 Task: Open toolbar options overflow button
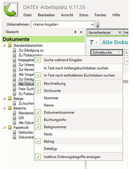click(98, 24)
